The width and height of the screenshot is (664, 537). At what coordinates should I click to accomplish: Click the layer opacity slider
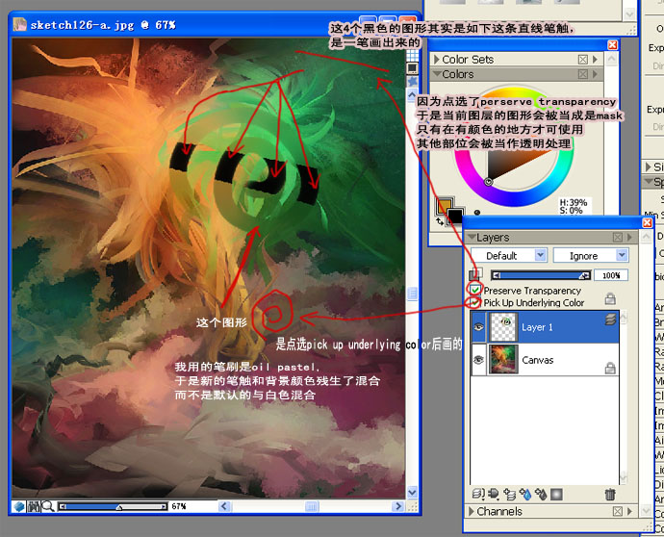point(541,275)
